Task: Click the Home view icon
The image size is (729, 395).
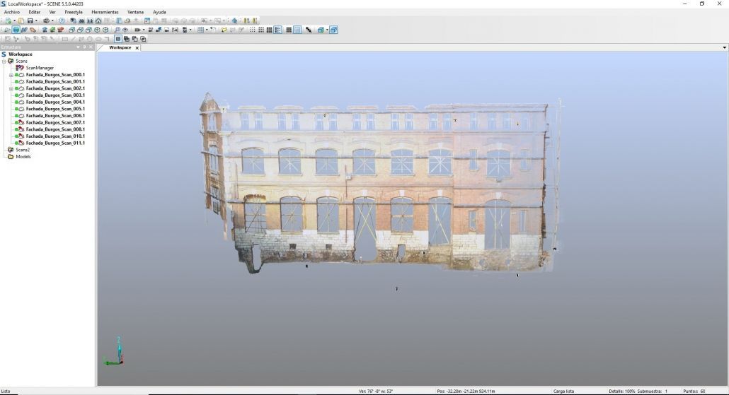Action: click(x=98, y=21)
